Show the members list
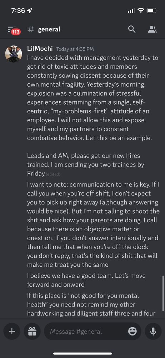 pyautogui.click(x=152, y=29)
